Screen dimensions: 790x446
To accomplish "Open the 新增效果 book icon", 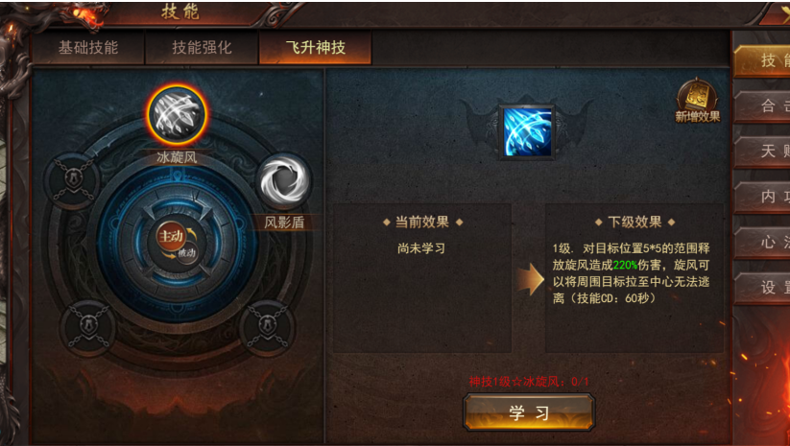I will (x=697, y=100).
